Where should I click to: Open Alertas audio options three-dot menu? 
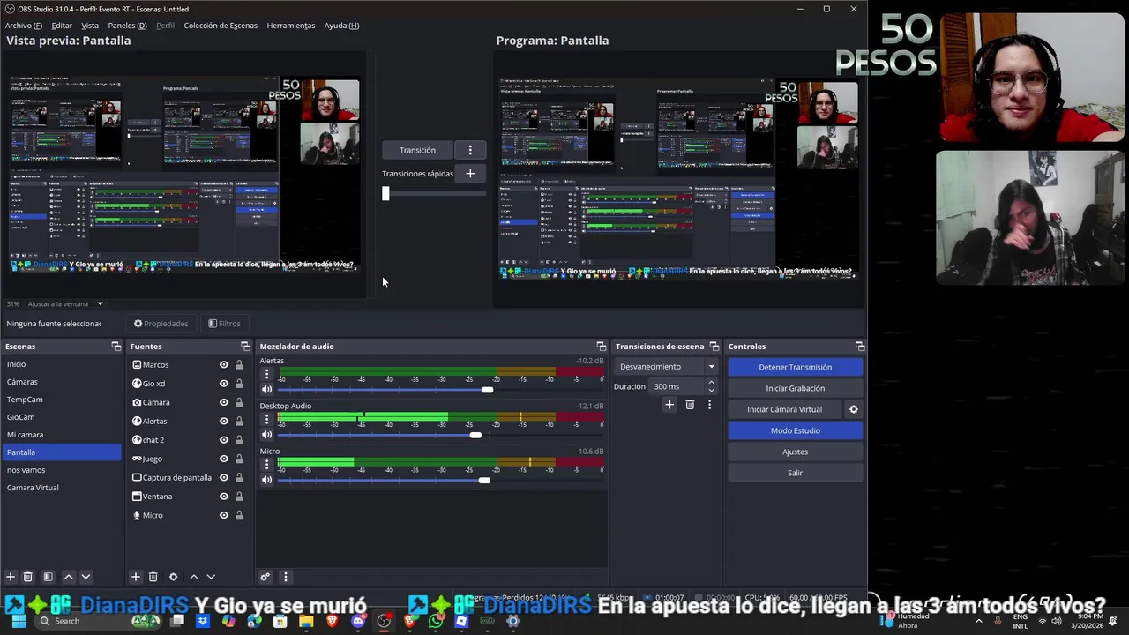266,374
